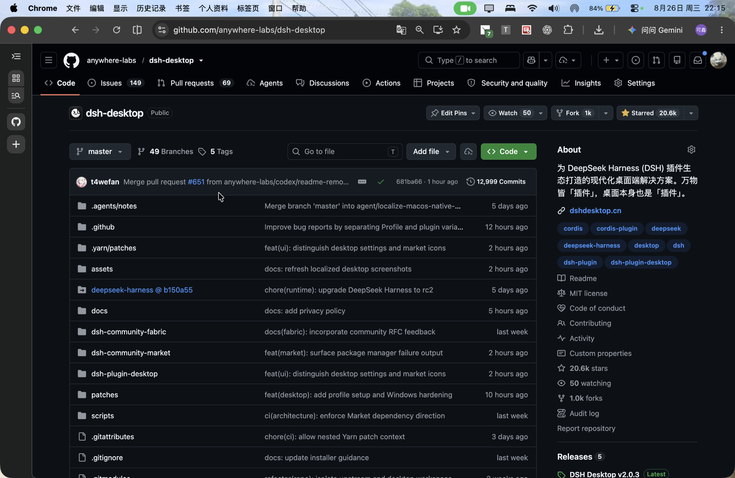
Task: Open the GitHub global navigation hamburger menu
Action: (48, 60)
